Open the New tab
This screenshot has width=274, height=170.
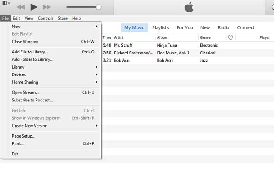205,27
